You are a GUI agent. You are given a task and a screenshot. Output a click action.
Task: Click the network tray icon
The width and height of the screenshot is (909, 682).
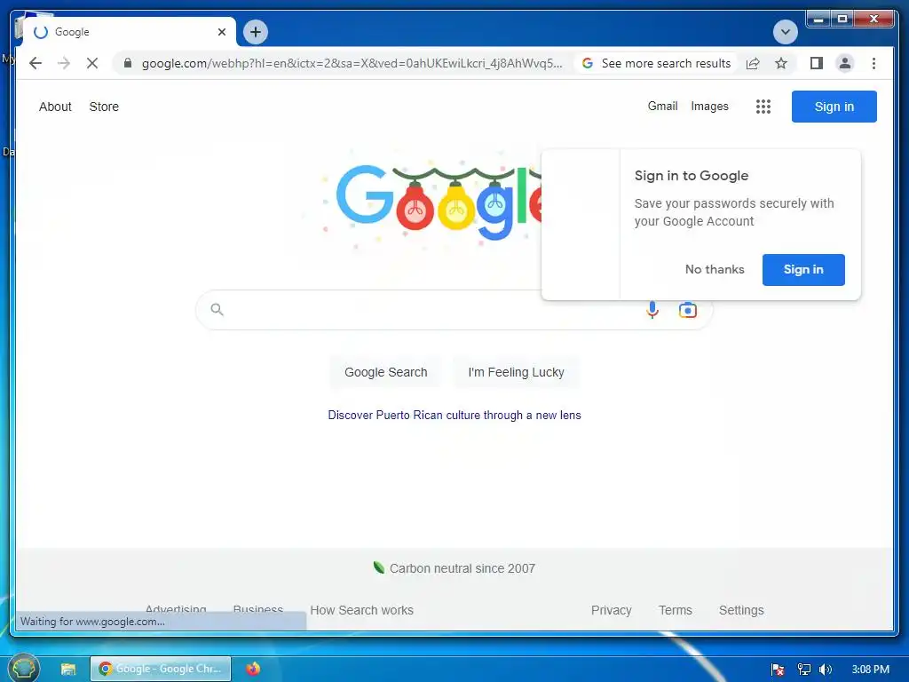pos(803,670)
